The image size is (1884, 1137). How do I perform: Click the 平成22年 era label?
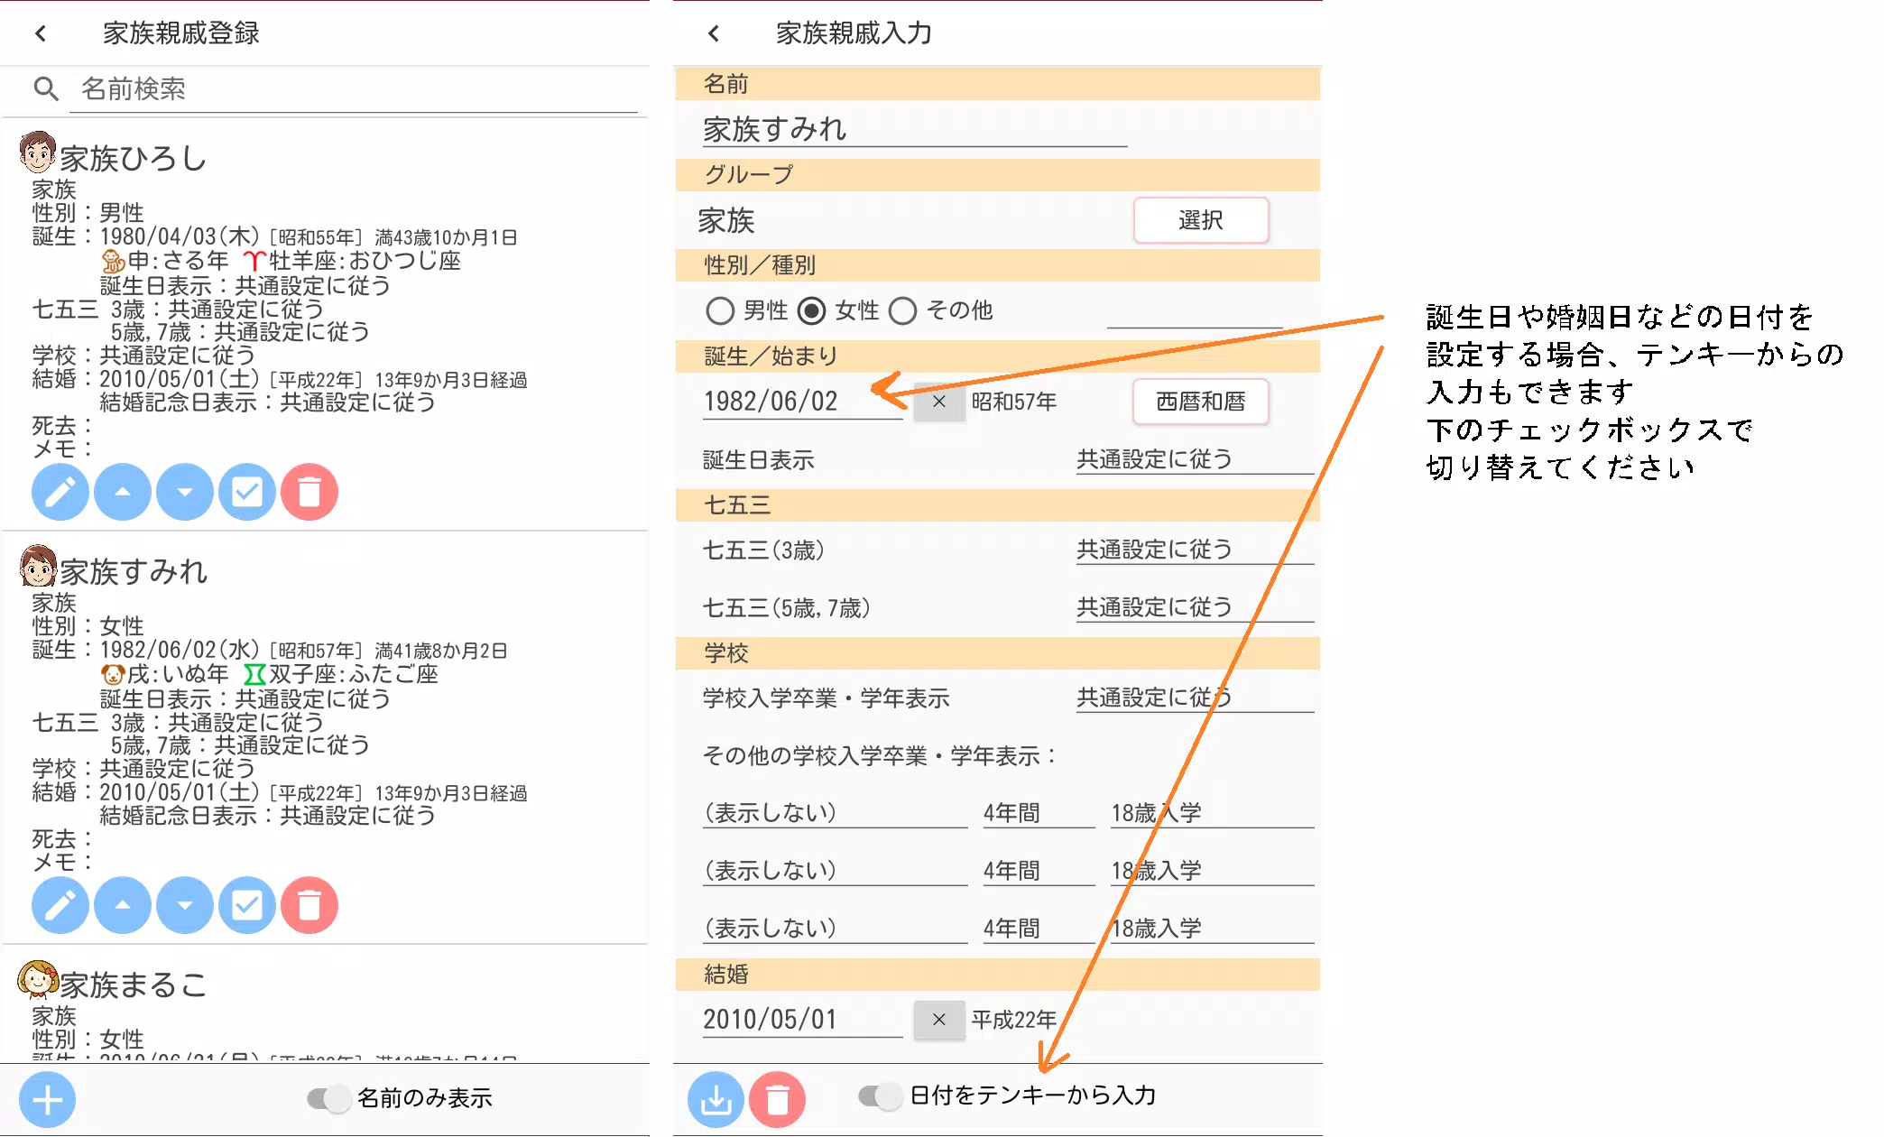tap(1013, 1020)
